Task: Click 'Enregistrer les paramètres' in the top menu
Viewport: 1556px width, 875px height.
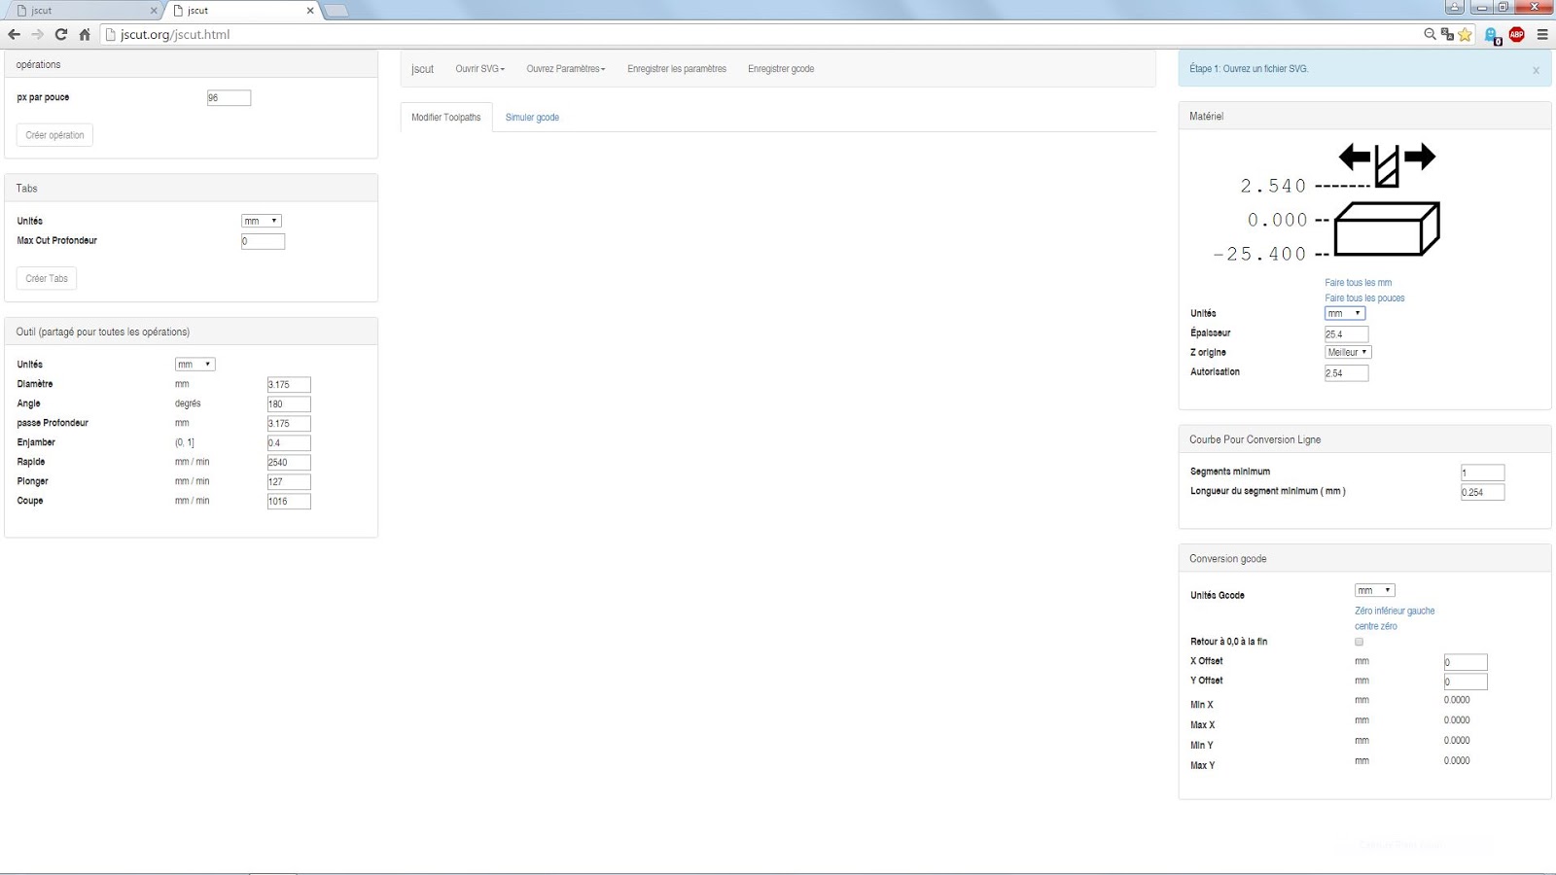Action: click(x=677, y=69)
